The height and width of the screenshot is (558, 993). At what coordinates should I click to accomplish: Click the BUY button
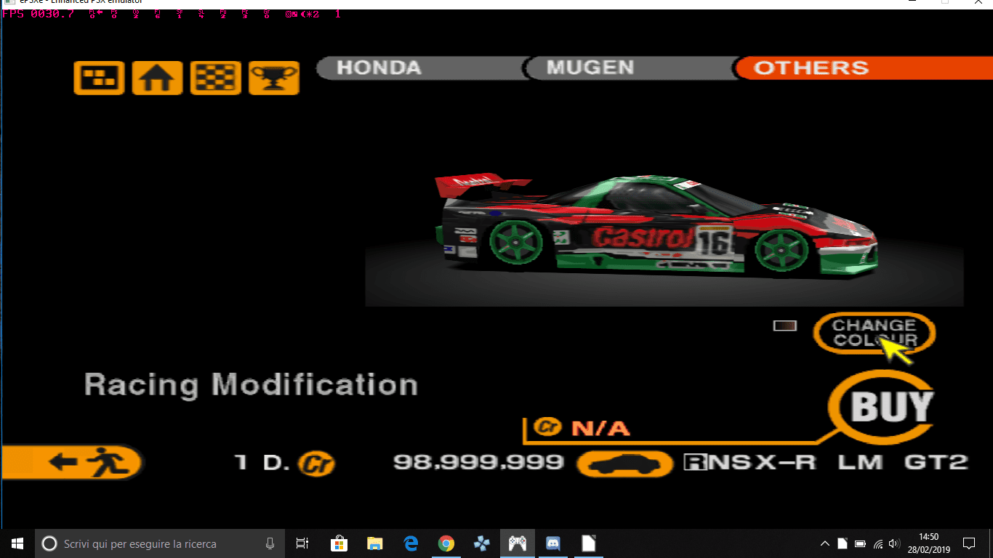[x=883, y=406]
